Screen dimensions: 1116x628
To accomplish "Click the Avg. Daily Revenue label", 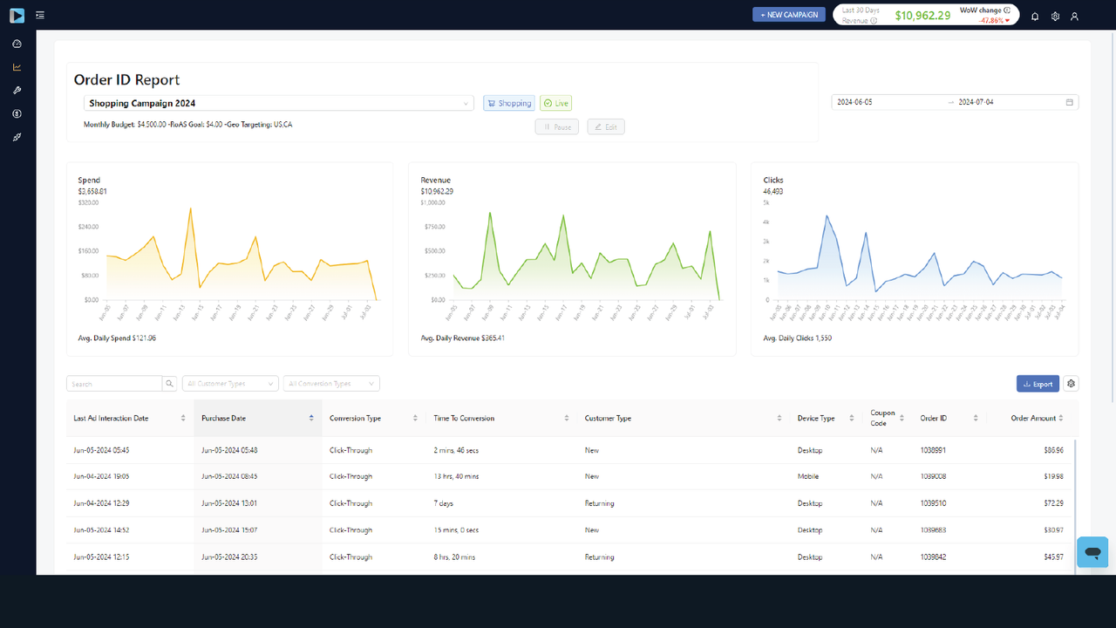I will tap(463, 338).
